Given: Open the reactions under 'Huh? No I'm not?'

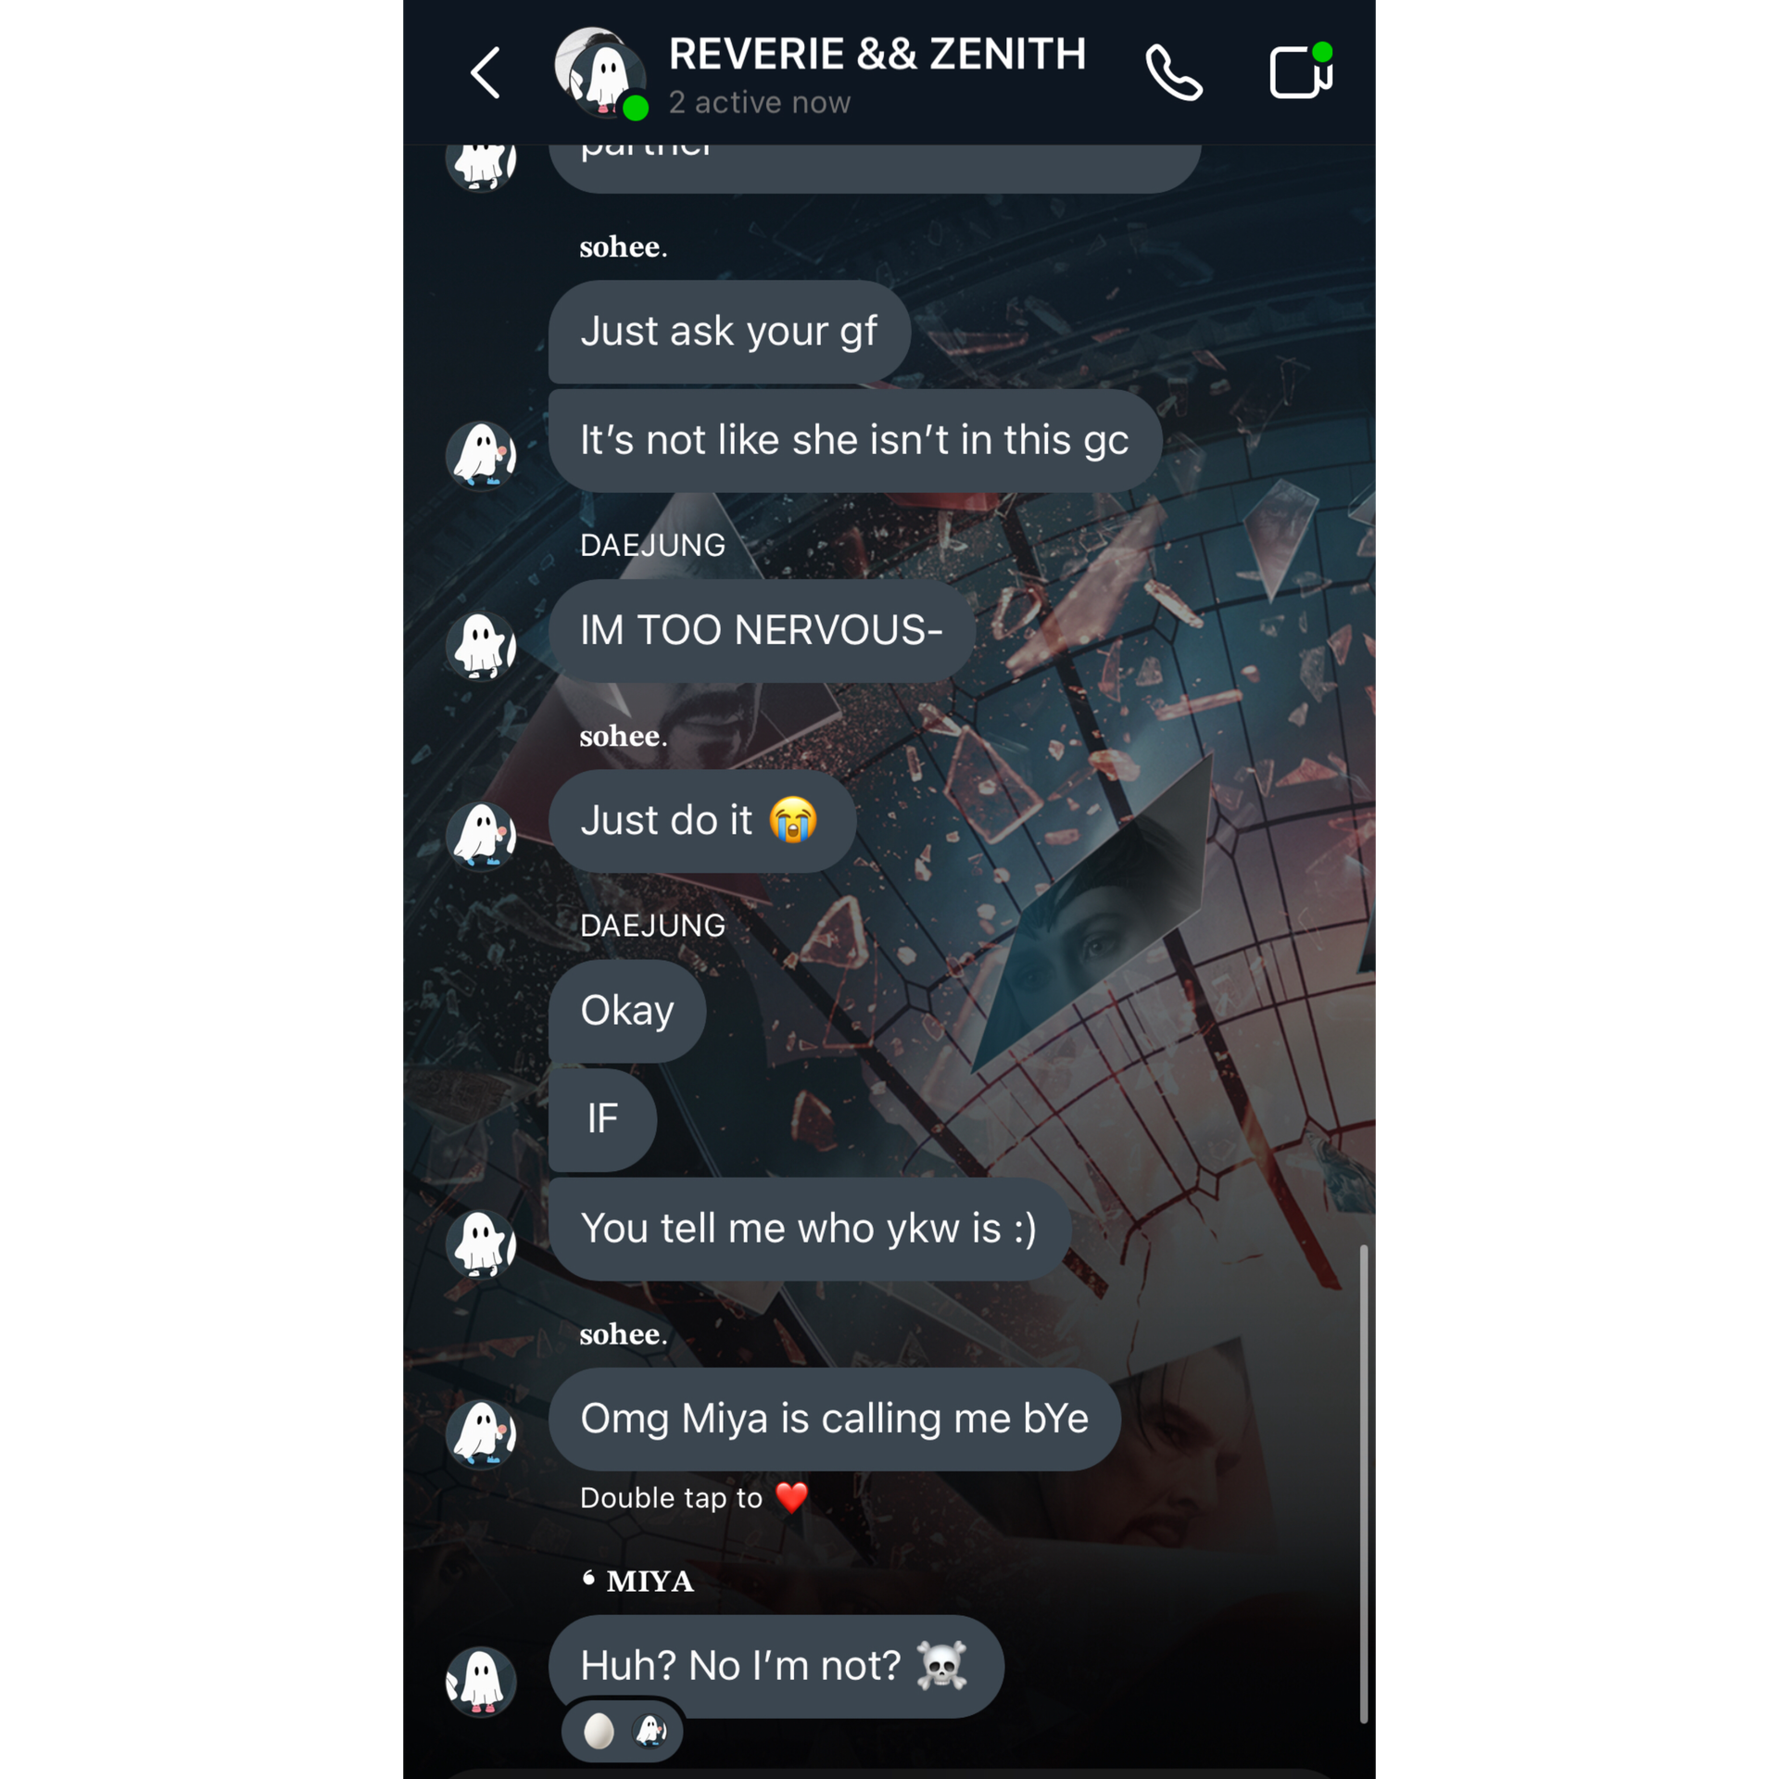Looking at the screenshot, I should 623,1731.
